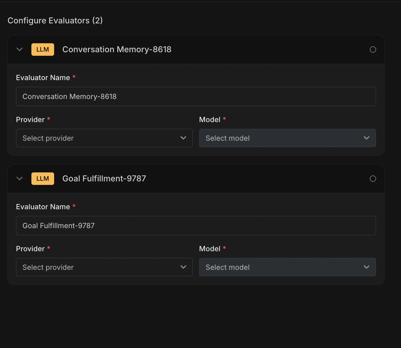Viewport: 401px width, 348px height.
Task: Click the required asterisk next to Evaluator Name
Action: (74, 77)
